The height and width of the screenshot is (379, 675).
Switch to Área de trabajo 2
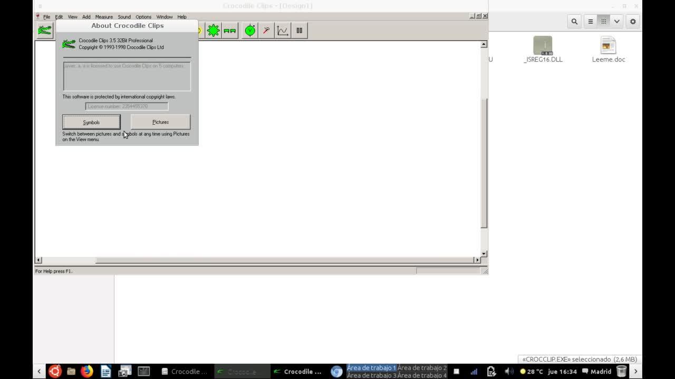[422, 368]
